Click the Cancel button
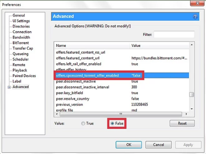The width and height of the screenshot is (206, 154). click(158, 145)
